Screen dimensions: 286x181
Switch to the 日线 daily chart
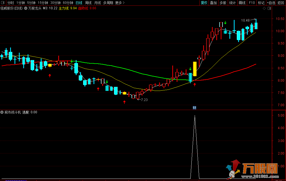[79, 3]
